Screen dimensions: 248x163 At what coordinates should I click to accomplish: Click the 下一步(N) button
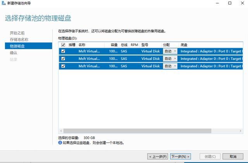180,156
